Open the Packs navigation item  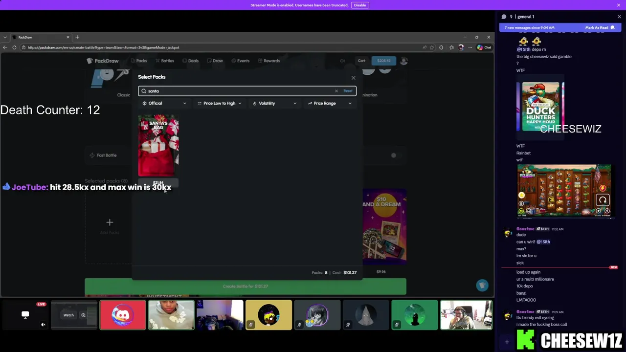[x=139, y=61]
